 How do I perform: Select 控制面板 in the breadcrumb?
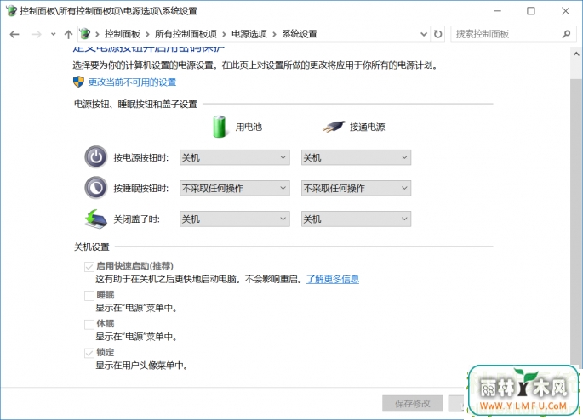click(123, 34)
